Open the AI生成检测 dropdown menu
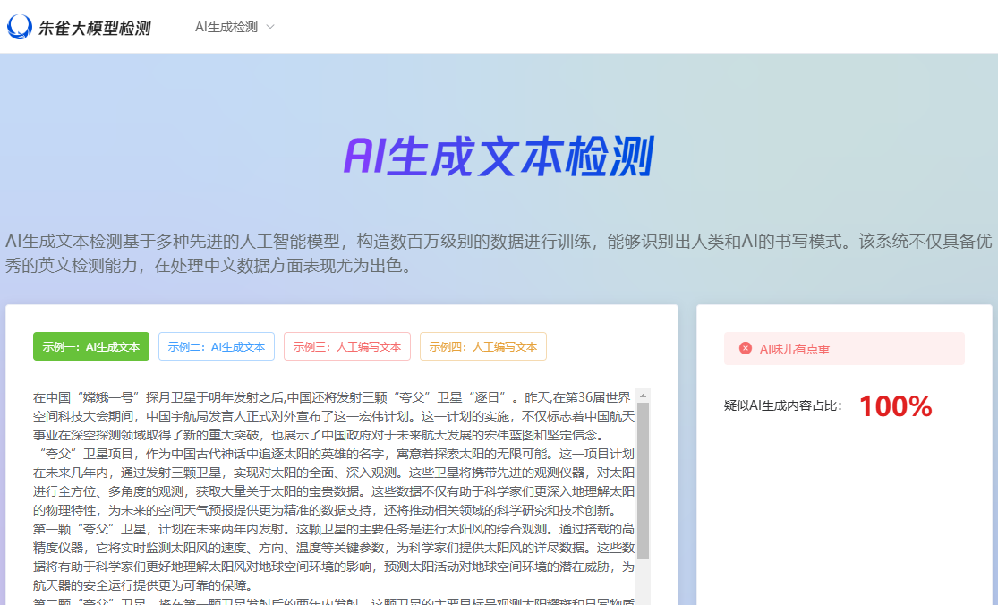The image size is (998, 605). [235, 27]
